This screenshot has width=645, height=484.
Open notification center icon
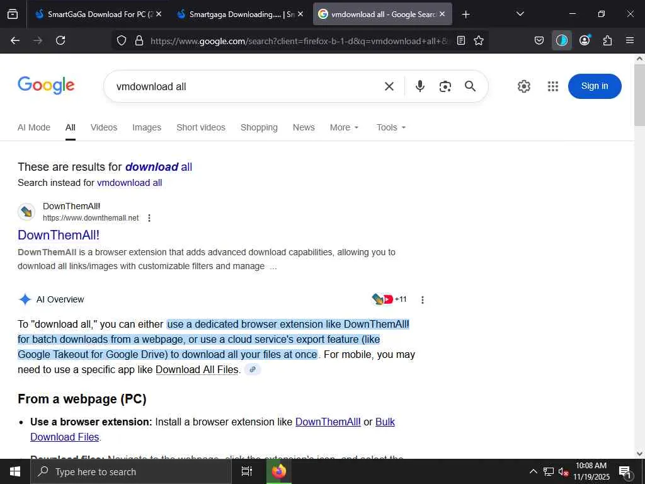pyautogui.click(x=625, y=472)
